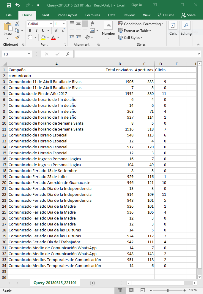203x294 pixels.
Task: Toggle Align Left
Action: 72,30
